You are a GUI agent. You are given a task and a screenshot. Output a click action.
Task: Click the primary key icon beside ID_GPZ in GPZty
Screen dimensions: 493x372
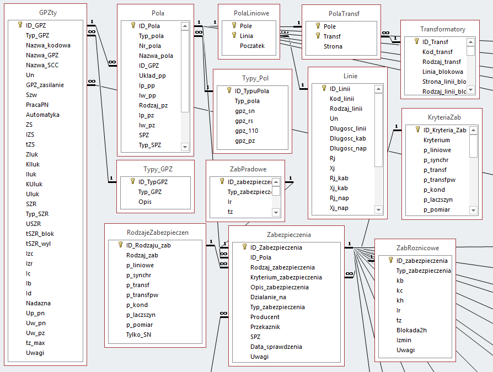click(x=20, y=24)
